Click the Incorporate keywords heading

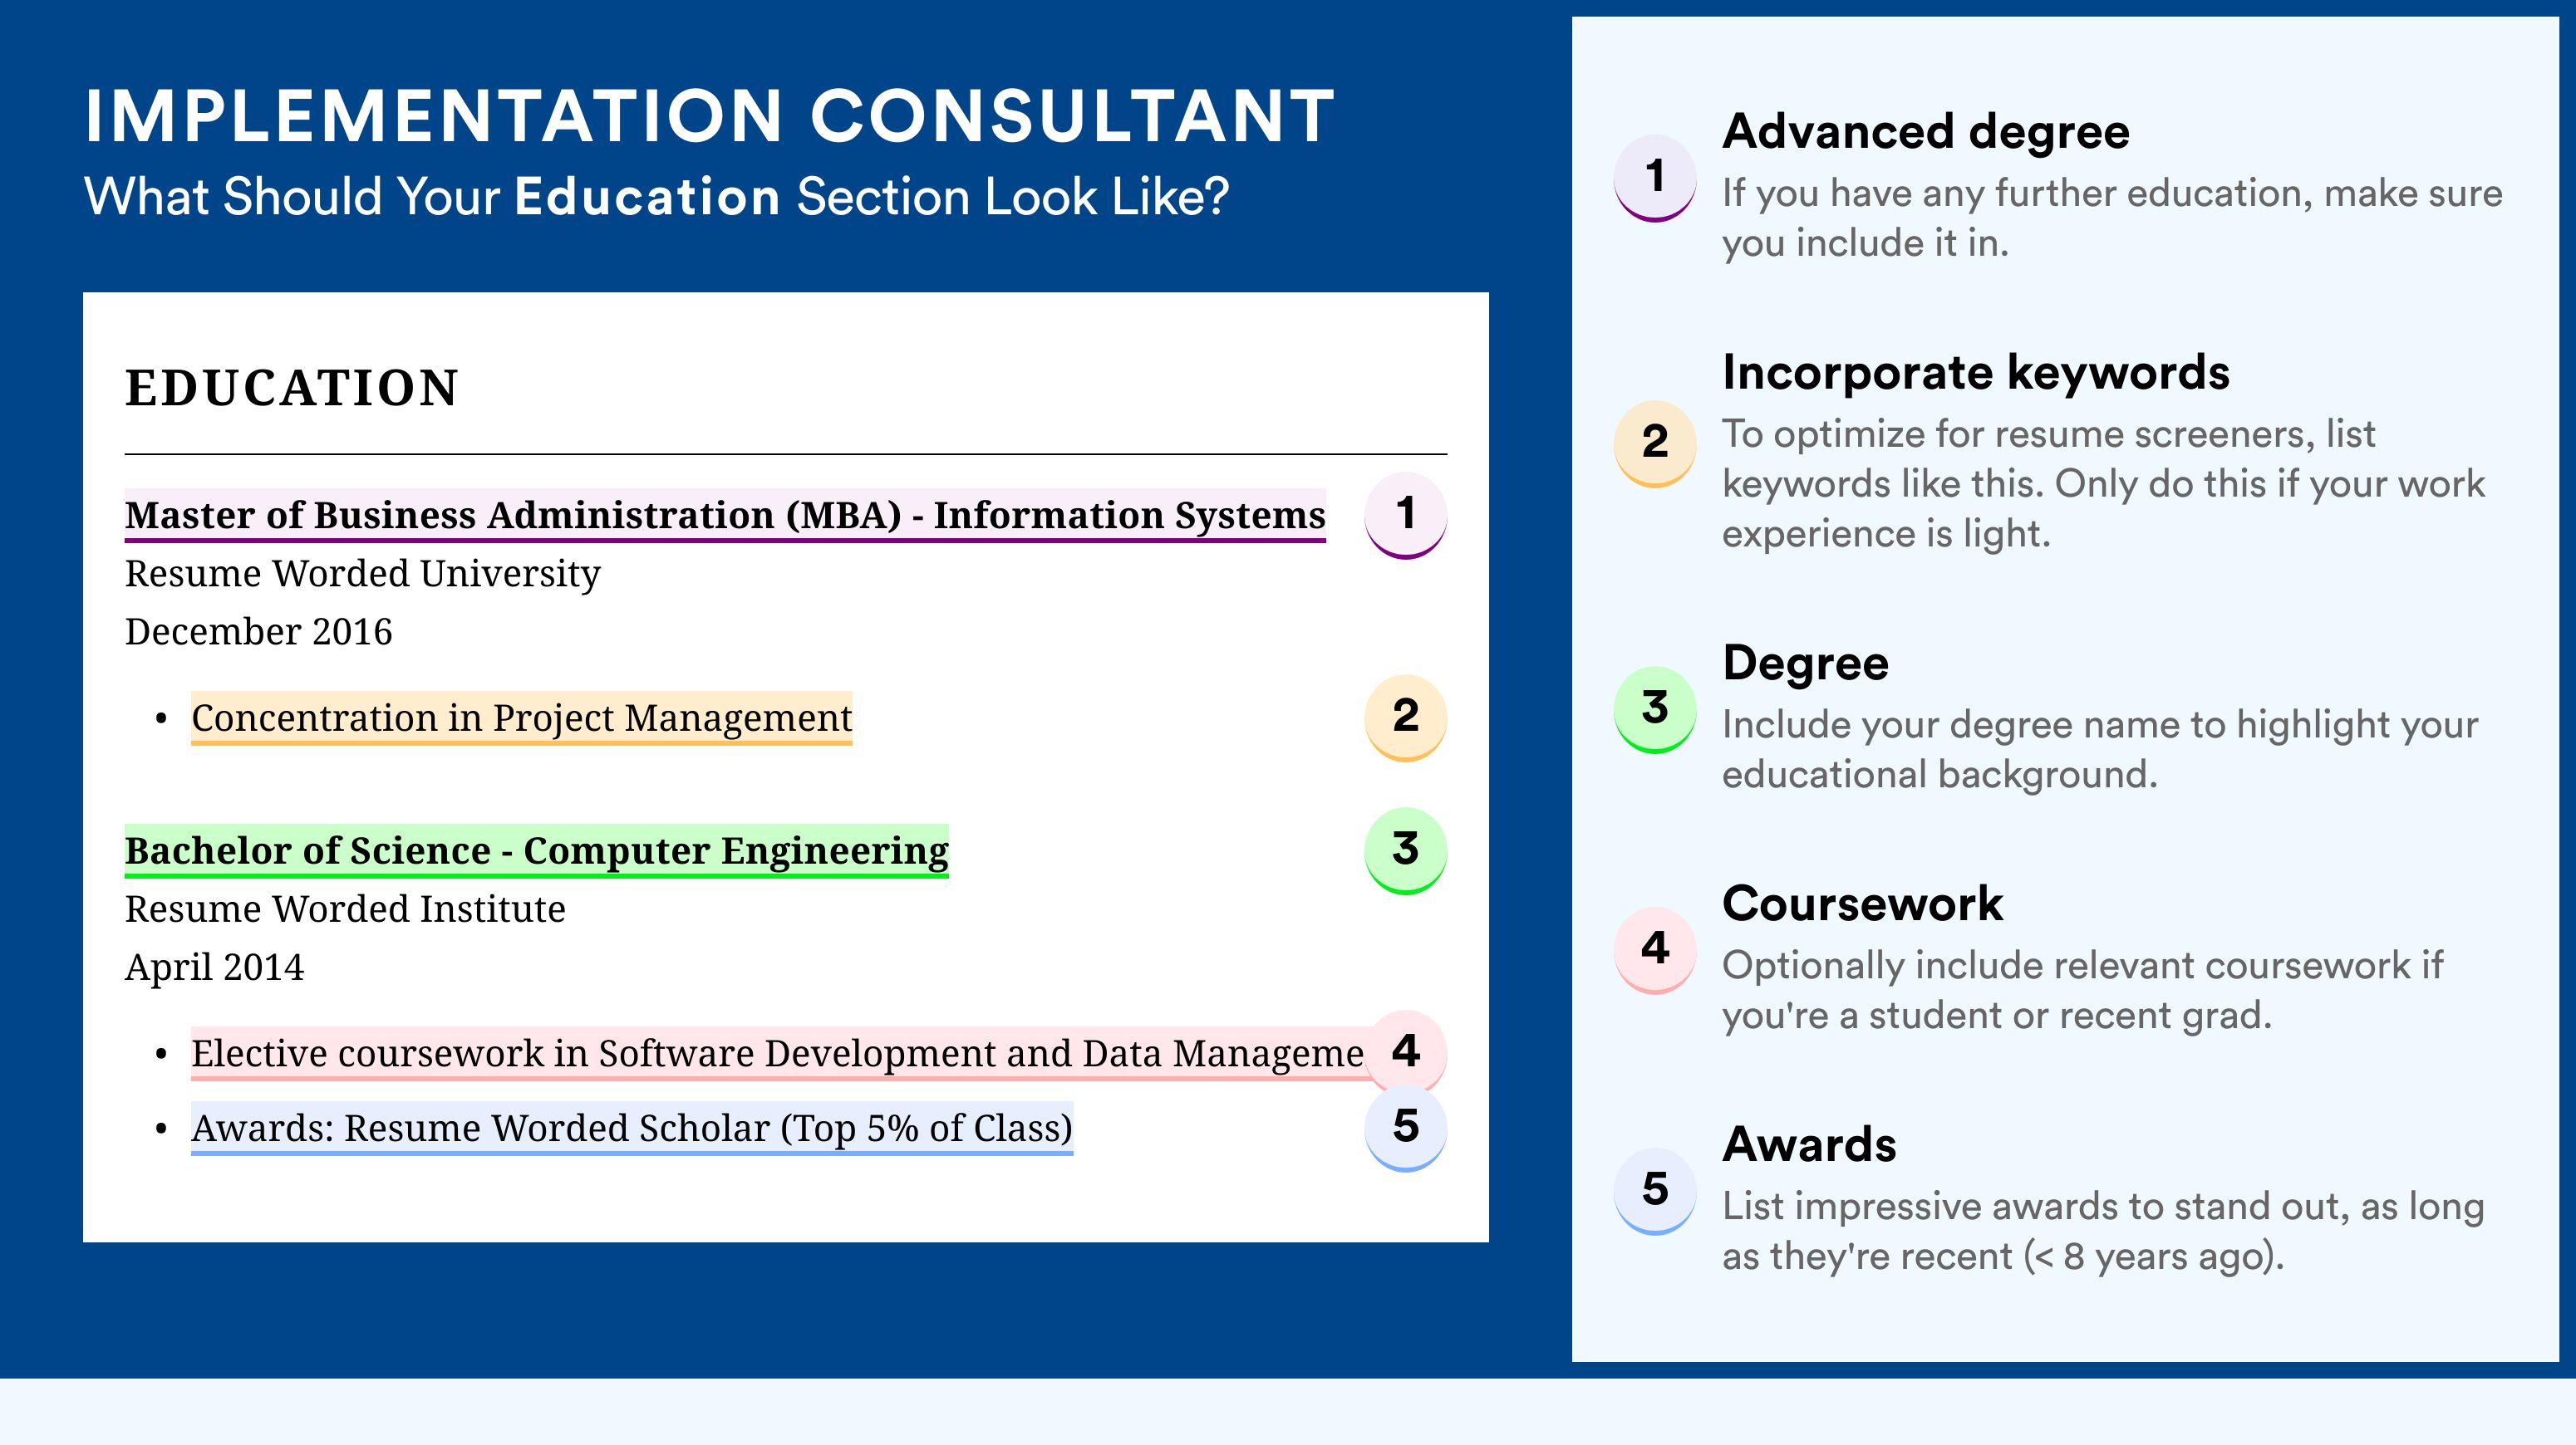(x=1976, y=373)
